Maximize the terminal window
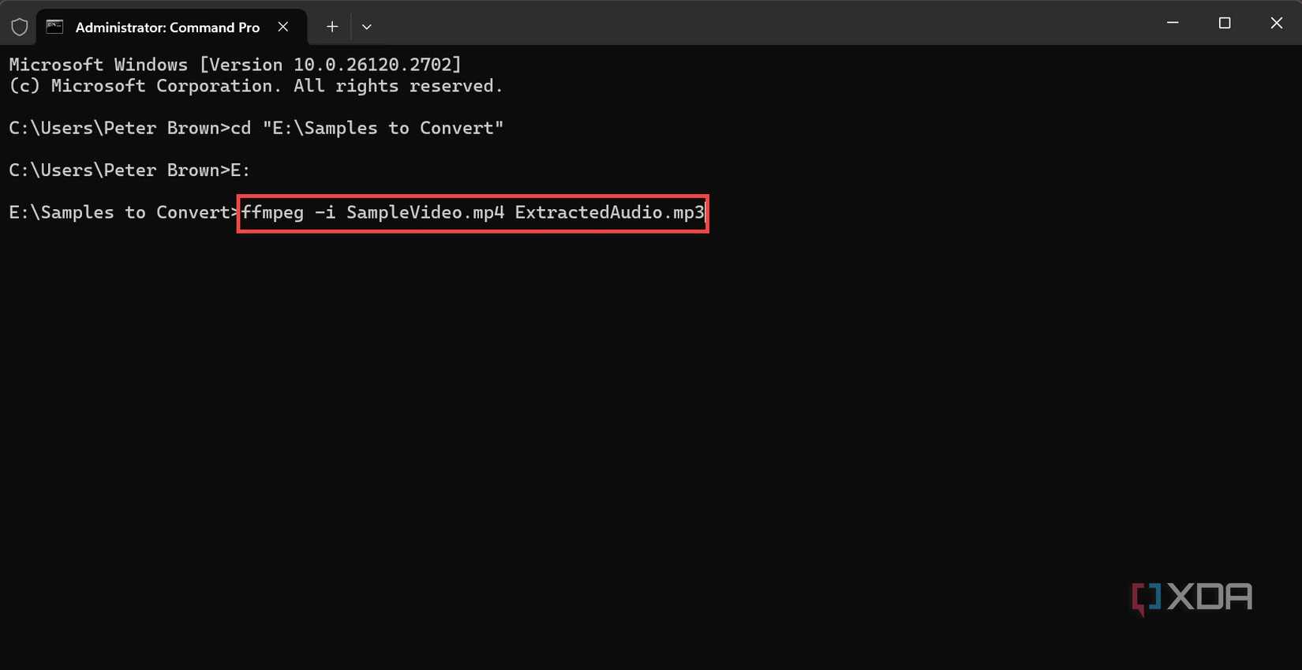 pos(1225,23)
